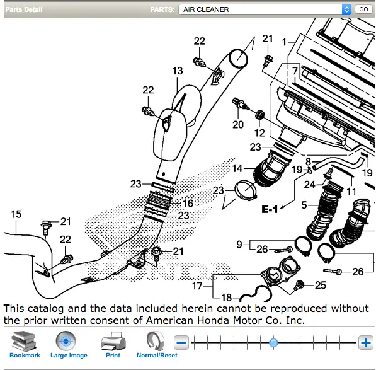Click the Normal/Reset text link
Screen dimensions: 376x370
point(157,355)
